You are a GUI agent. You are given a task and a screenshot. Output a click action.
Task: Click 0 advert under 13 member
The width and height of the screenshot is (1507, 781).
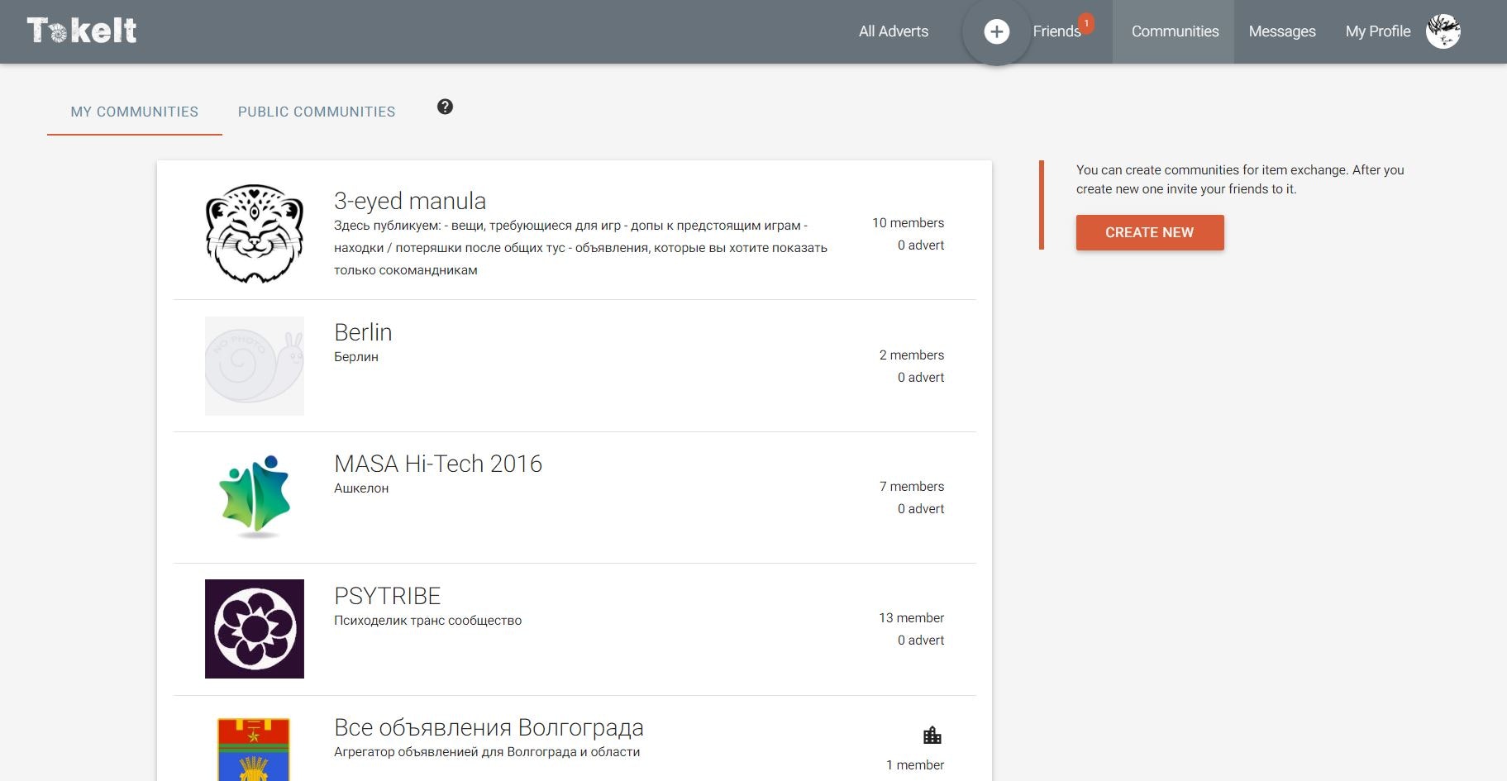921,640
